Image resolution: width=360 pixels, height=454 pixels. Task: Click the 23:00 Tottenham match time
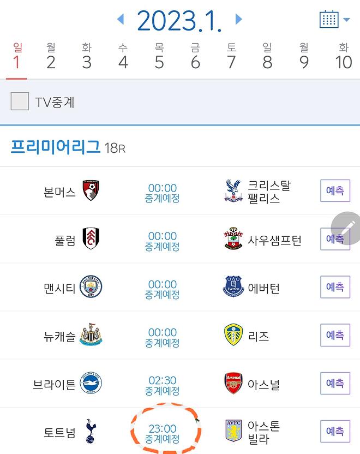[x=163, y=429]
